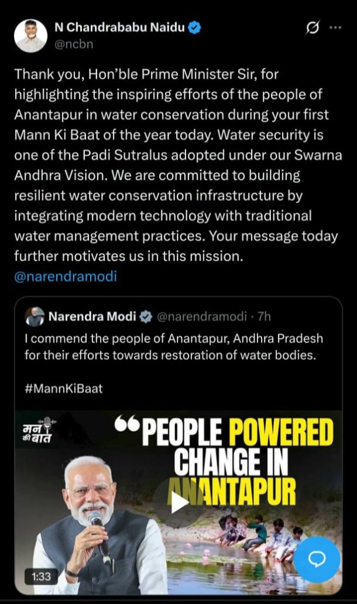Image resolution: width=357 pixels, height=604 pixels.
Task: Tap the Grok slashed-circle icon
Action: pos(313,28)
